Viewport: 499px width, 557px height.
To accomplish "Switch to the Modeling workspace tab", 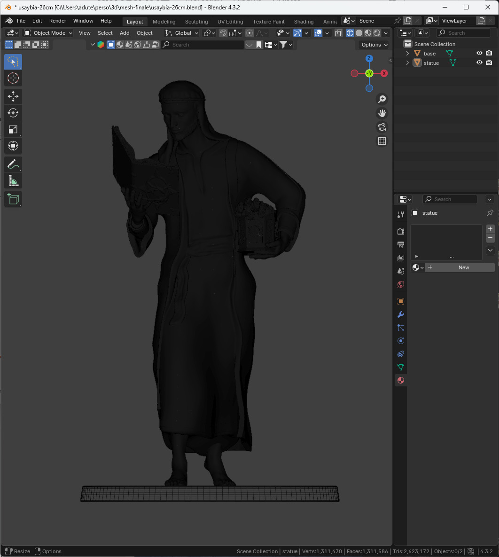I will pyautogui.click(x=164, y=22).
